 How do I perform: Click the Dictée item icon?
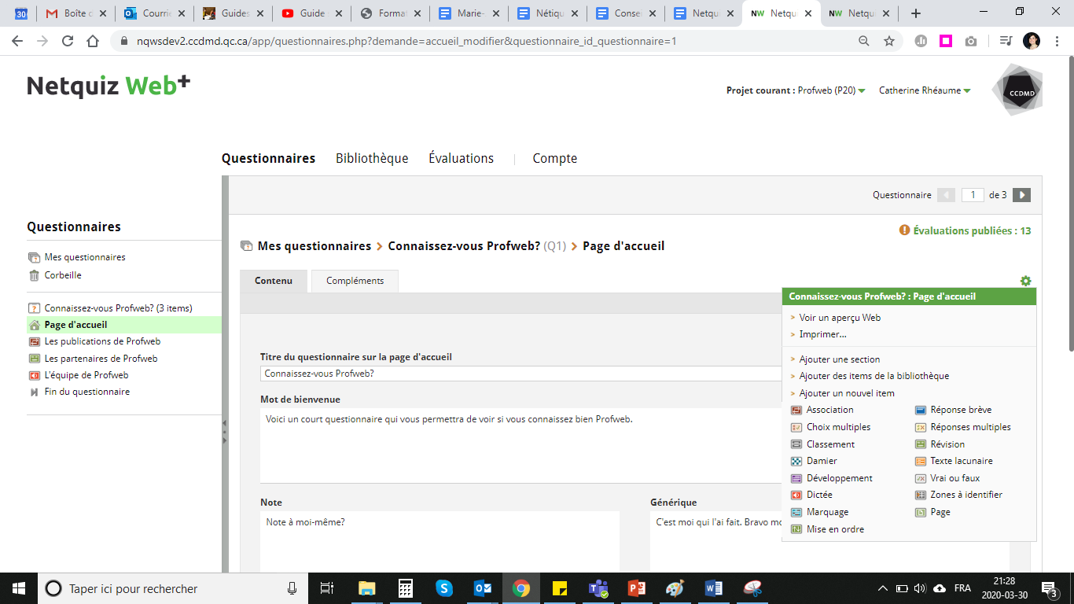(796, 495)
